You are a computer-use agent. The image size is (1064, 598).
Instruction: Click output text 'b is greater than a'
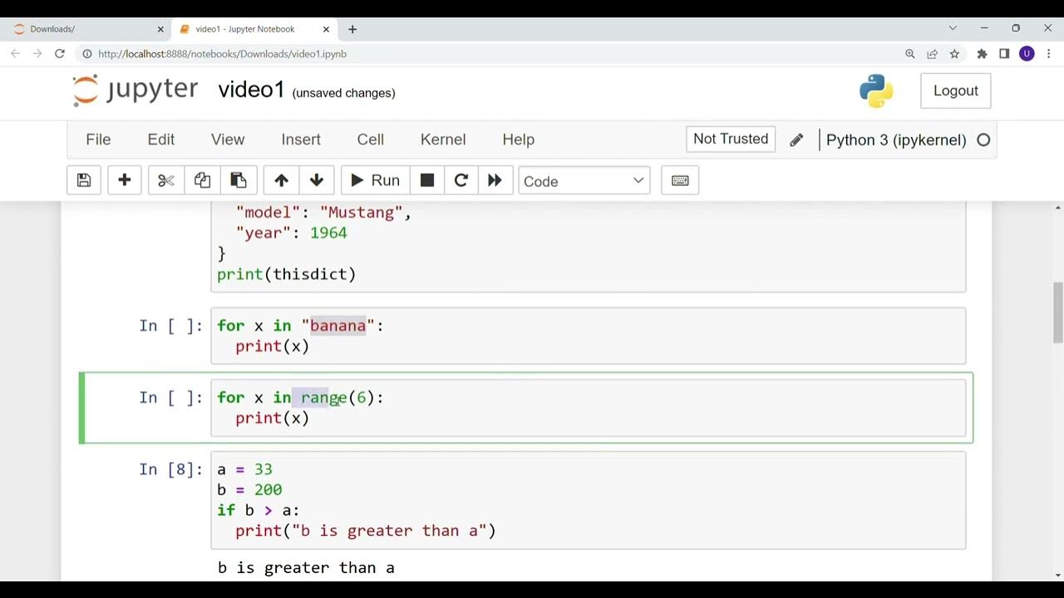(x=306, y=568)
